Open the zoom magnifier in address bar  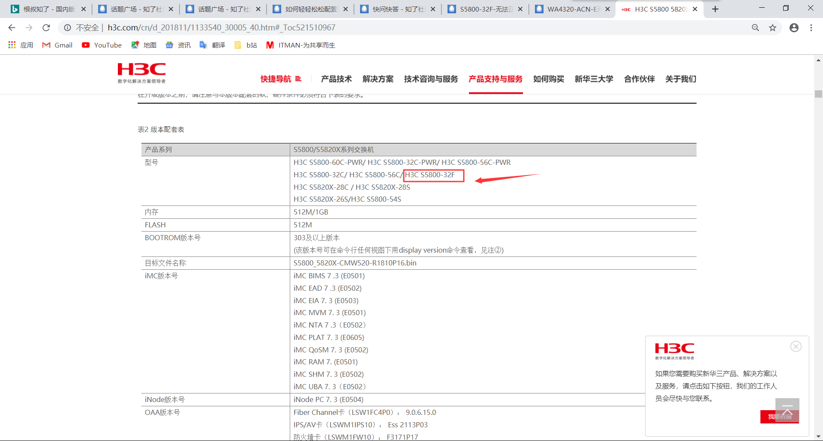755,28
